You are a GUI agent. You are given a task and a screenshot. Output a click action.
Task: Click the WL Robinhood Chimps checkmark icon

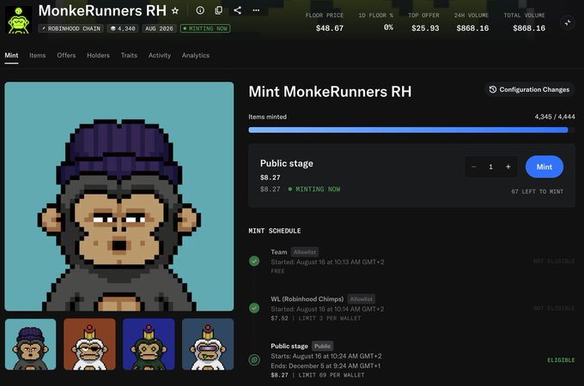(x=254, y=308)
